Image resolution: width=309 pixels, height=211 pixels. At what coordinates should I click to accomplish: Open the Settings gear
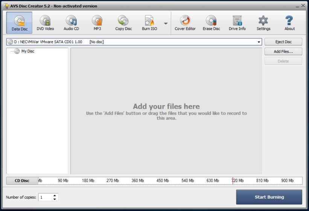(263, 23)
